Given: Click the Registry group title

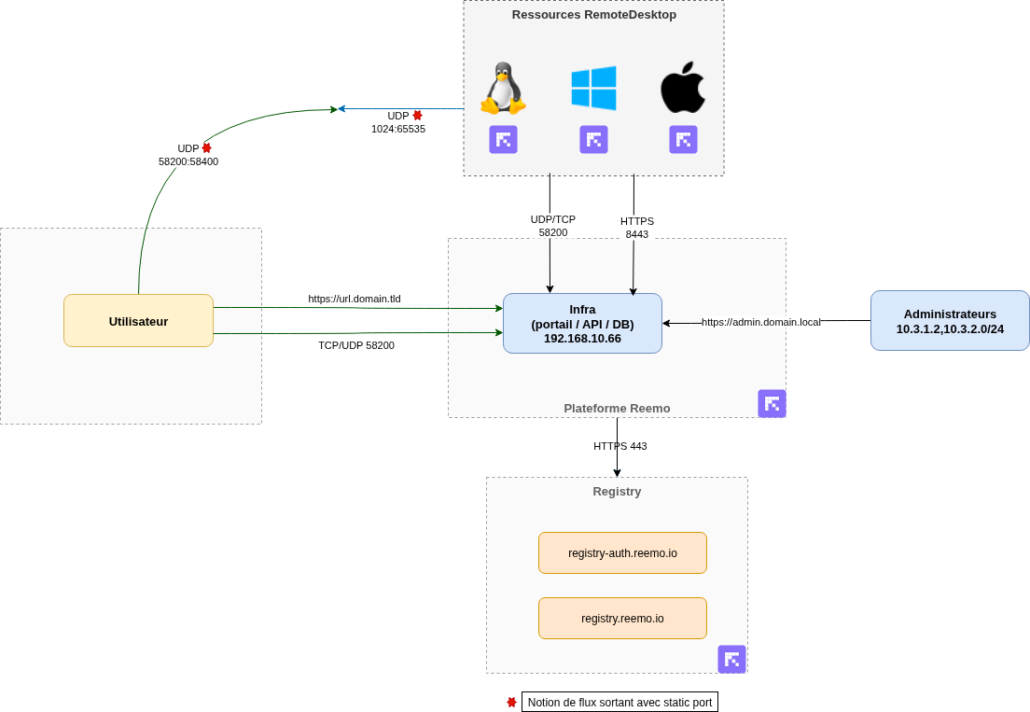Looking at the screenshot, I should tap(617, 491).
